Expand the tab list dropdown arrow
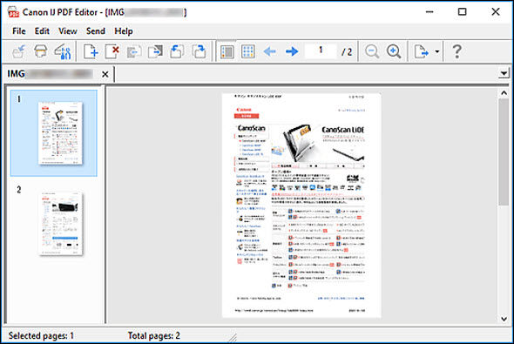The height and width of the screenshot is (344, 514). [x=504, y=73]
